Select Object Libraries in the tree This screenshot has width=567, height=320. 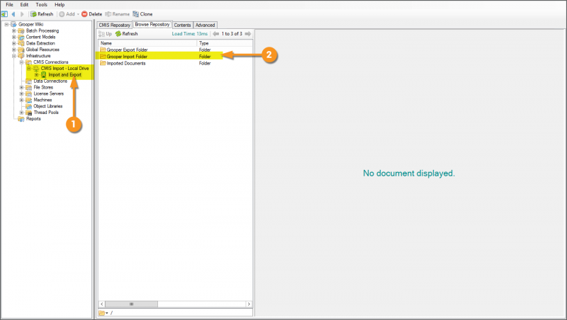[x=48, y=106]
